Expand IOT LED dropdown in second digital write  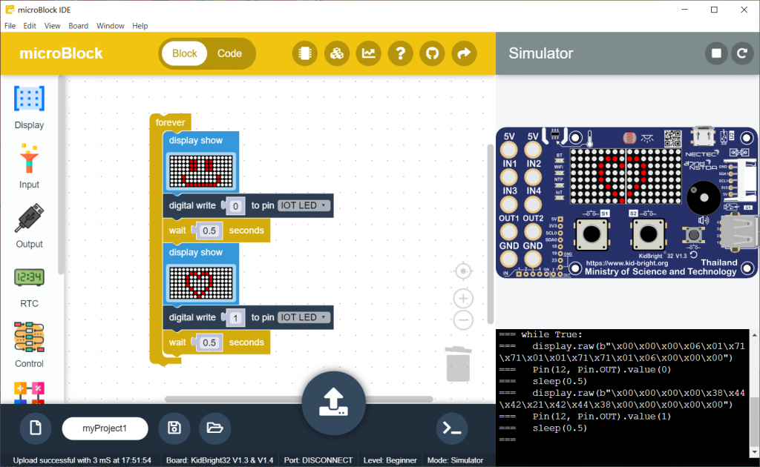[304, 317]
